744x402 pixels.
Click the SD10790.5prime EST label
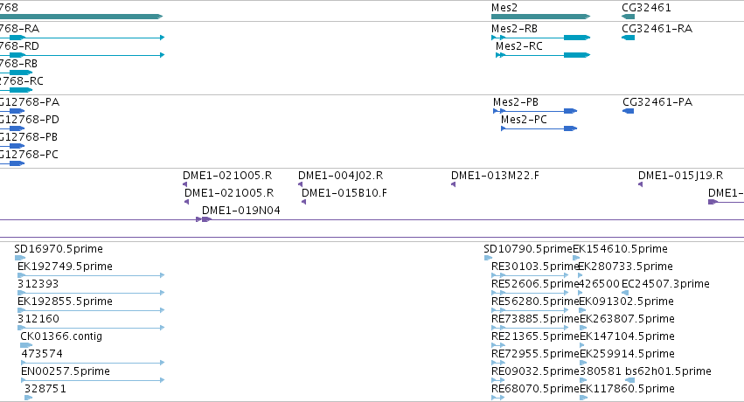(x=528, y=249)
